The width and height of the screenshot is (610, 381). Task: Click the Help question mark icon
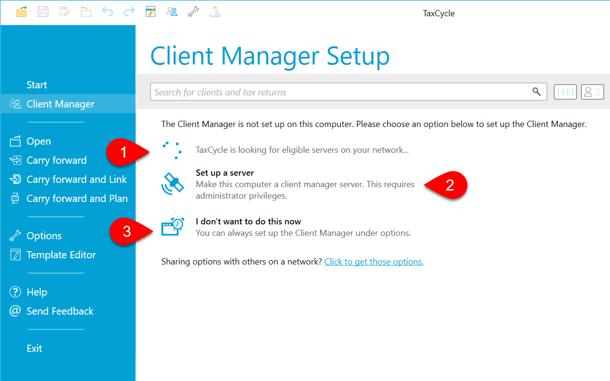tap(15, 292)
